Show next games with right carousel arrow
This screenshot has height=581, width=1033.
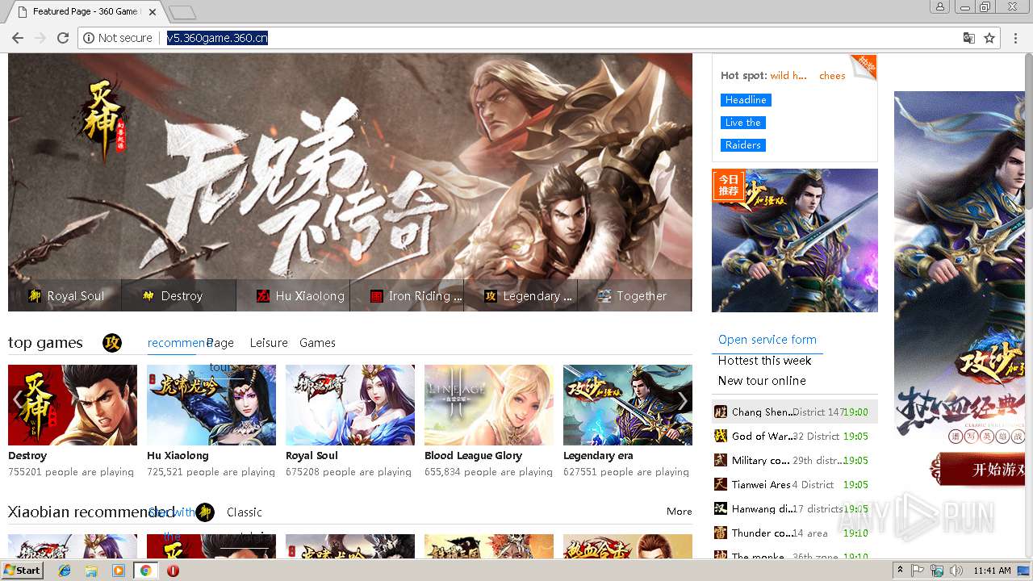click(682, 401)
